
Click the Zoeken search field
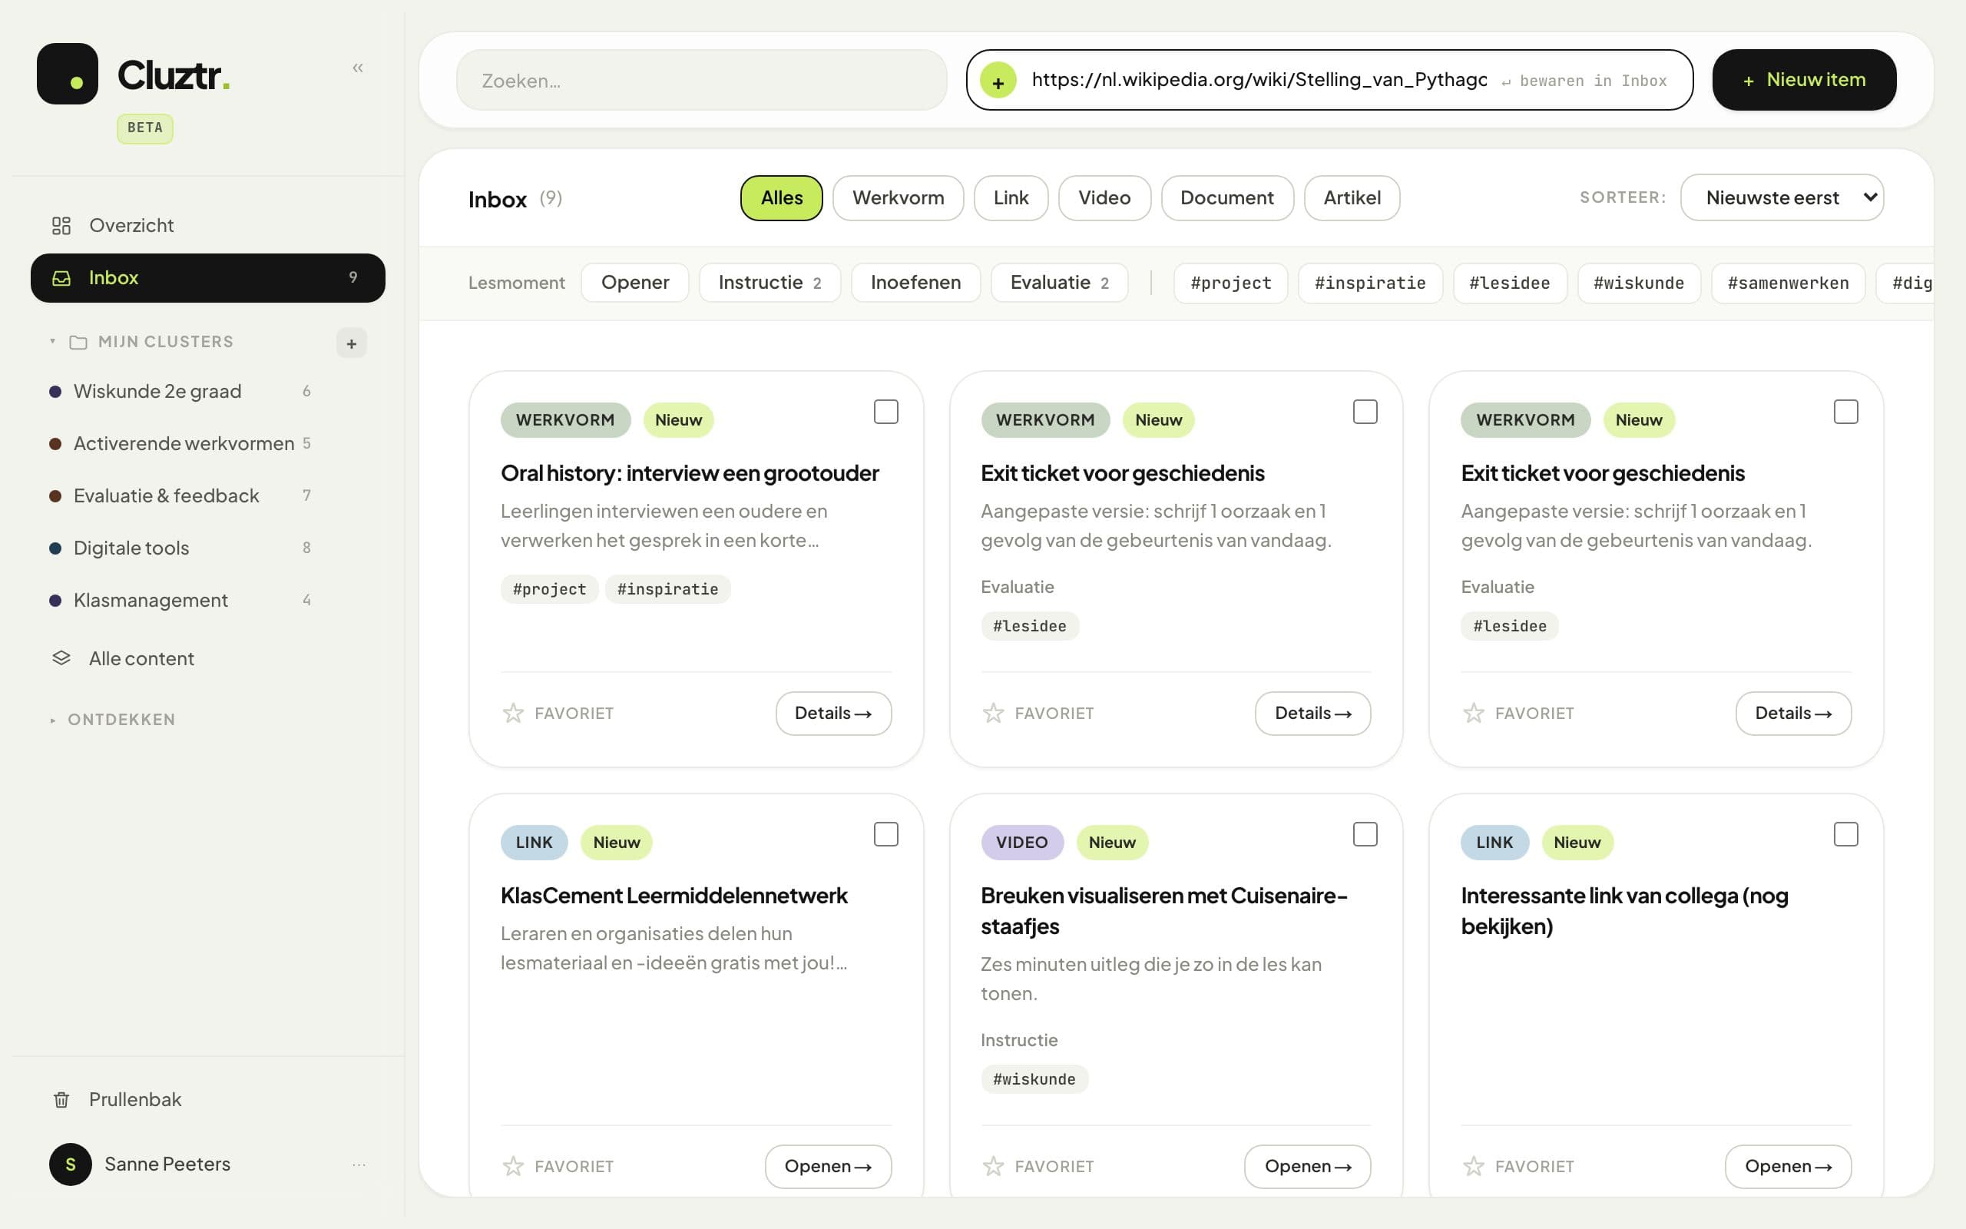pyautogui.click(x=702, y=81)
